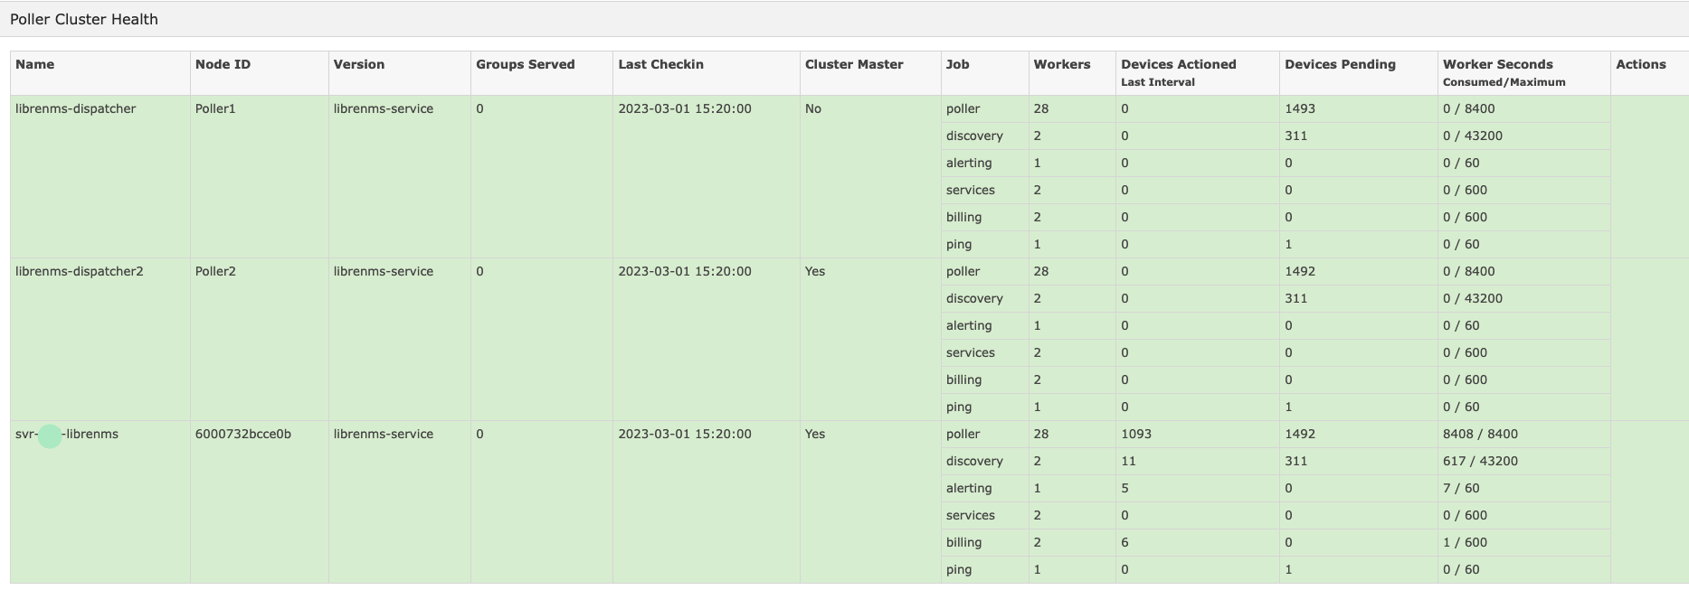Select Groups Served 0 in 6000732bcce0b row

[x=480, y=434]
